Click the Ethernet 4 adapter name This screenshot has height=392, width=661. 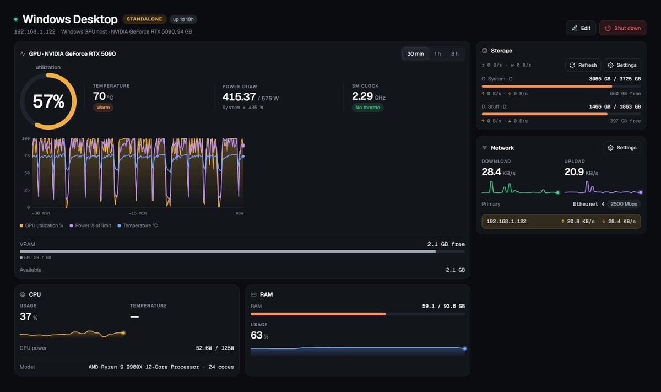[589, 204]
